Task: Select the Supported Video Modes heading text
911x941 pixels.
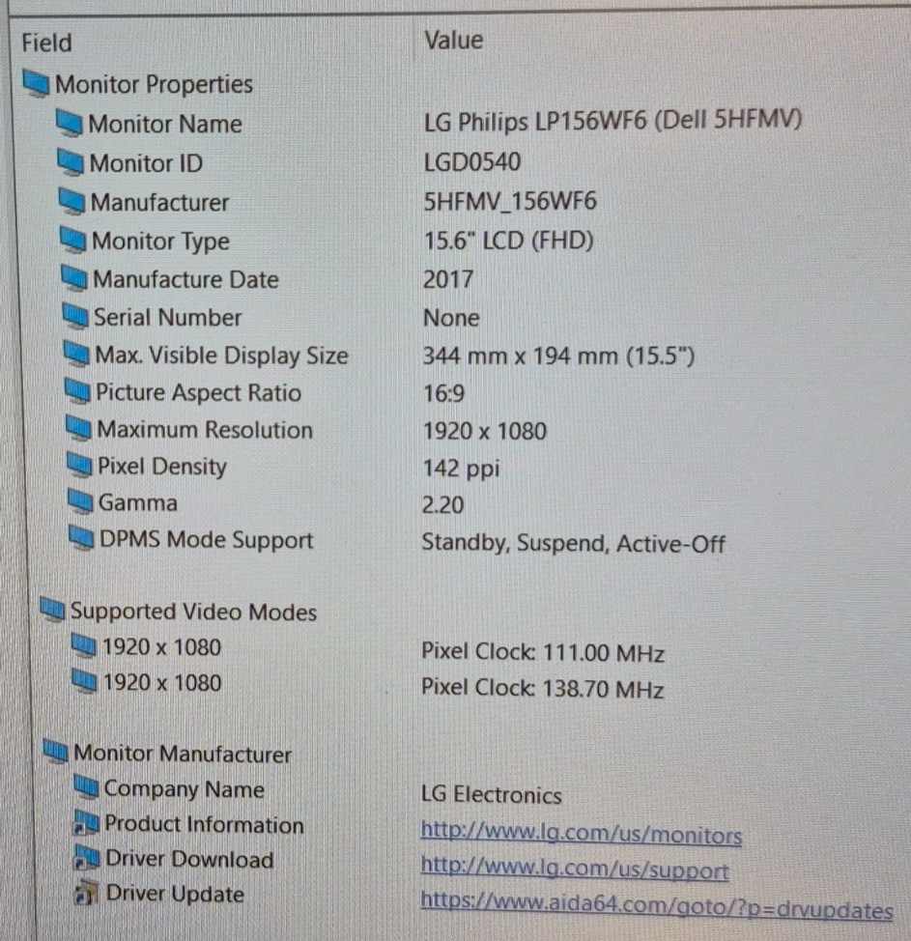Action: click(x=194, y=612)
